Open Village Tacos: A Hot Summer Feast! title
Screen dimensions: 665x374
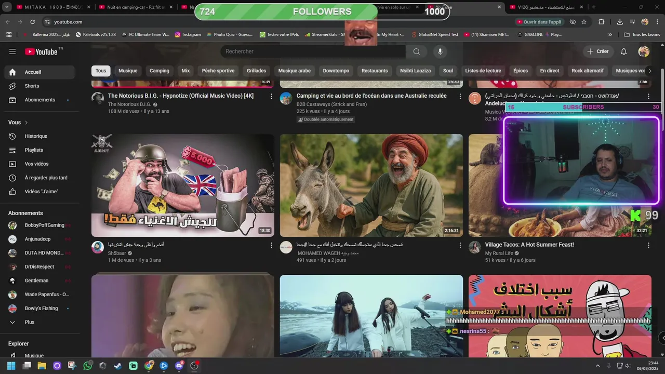[x=529, y=245]
